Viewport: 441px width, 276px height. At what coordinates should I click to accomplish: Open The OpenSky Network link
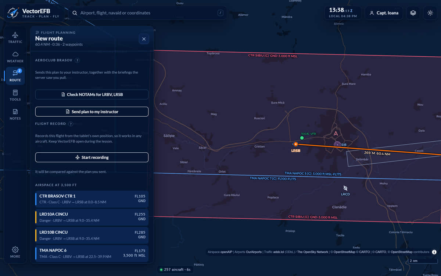(x=313, y=252)
